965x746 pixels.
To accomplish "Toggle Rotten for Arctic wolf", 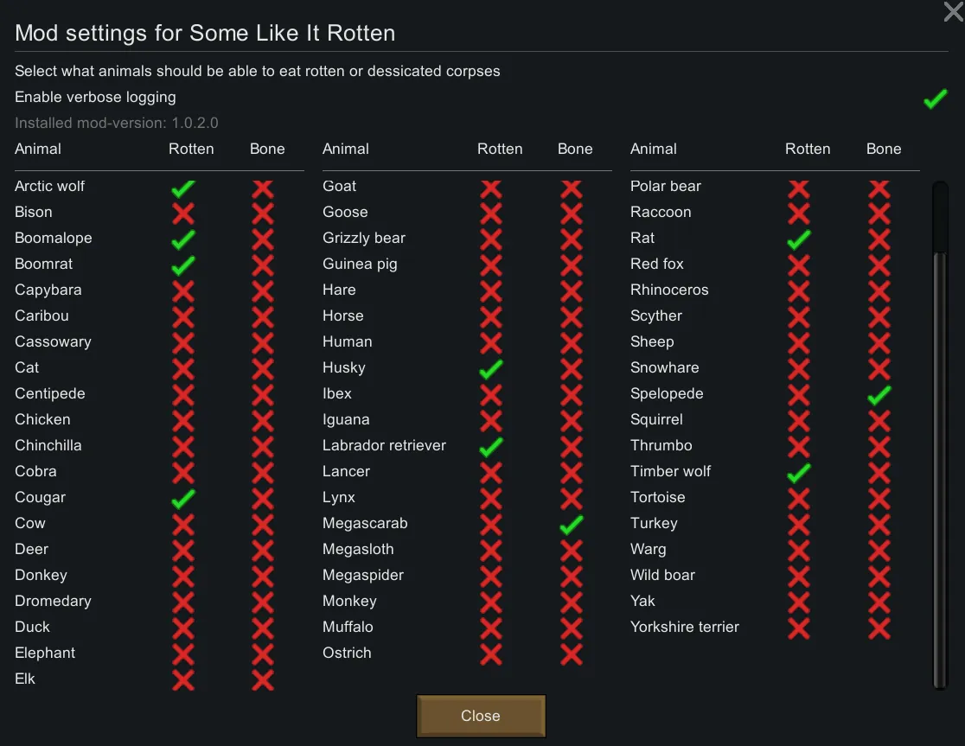I will pos(183,188).
